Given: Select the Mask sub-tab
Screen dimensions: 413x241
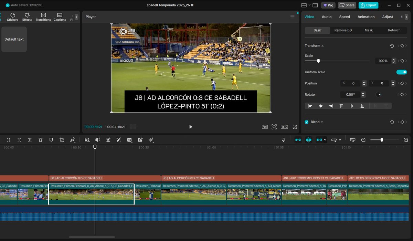Looking at the screenshot, I should 369,30.
